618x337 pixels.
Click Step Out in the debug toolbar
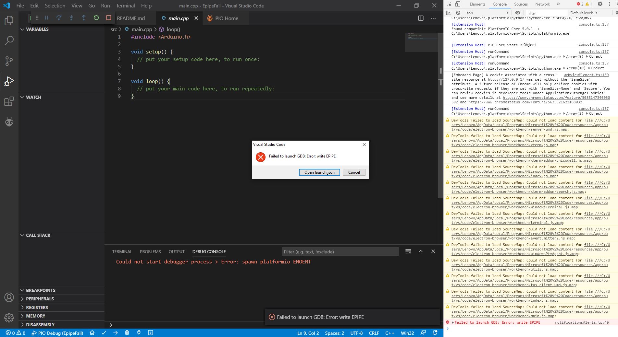(x=83, y=18)
